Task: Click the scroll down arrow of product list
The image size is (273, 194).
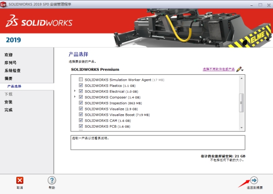Action: click(241, 128)
